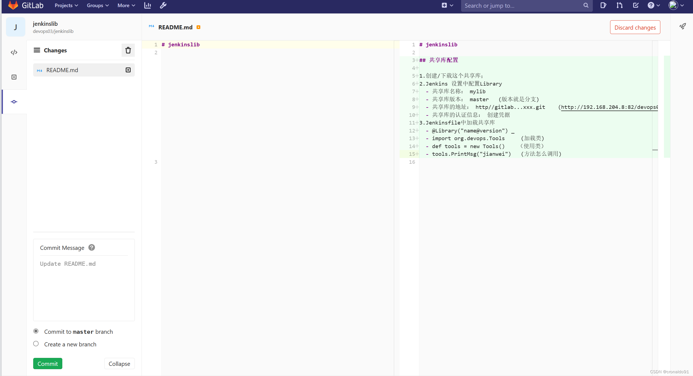Click the README.md modified status icon

pyautogui.click(x=128, y=70)
